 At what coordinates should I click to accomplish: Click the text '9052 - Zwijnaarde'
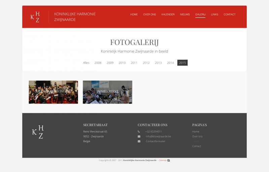click(x=93, y=136)
